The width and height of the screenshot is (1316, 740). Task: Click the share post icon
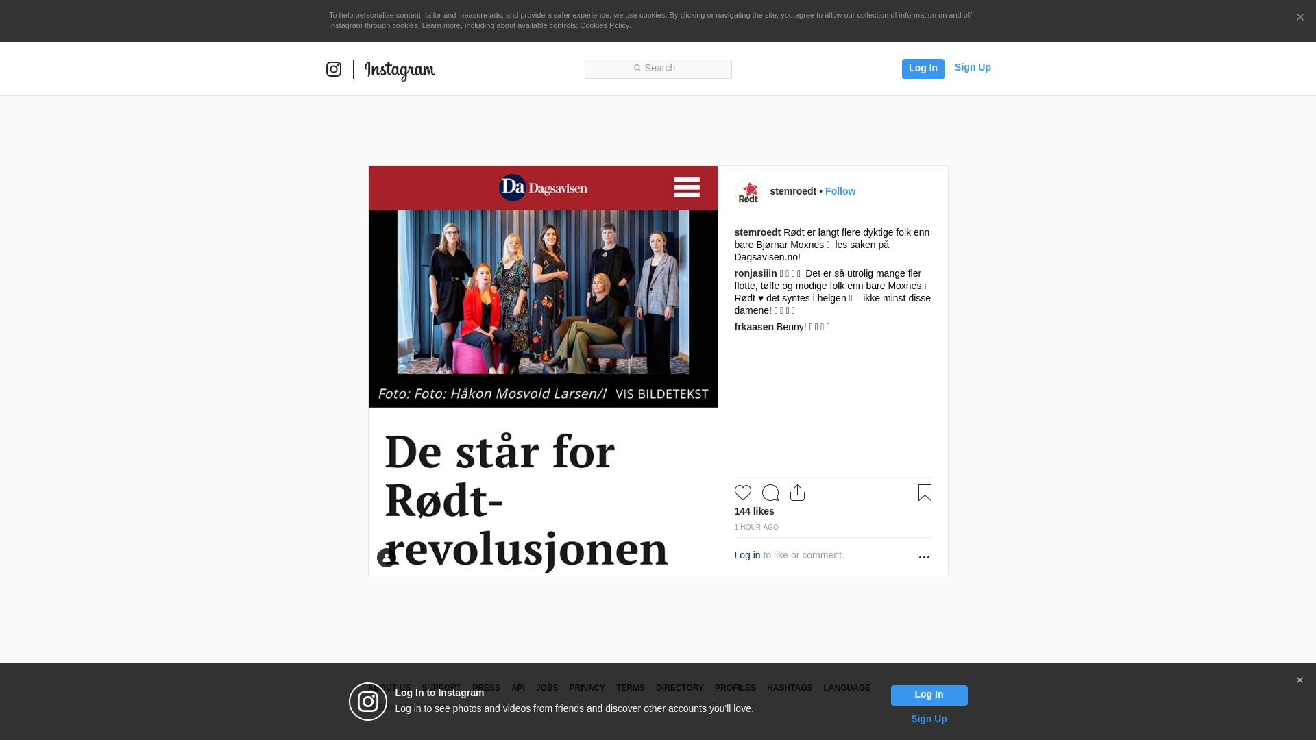(x=797, y=493)
